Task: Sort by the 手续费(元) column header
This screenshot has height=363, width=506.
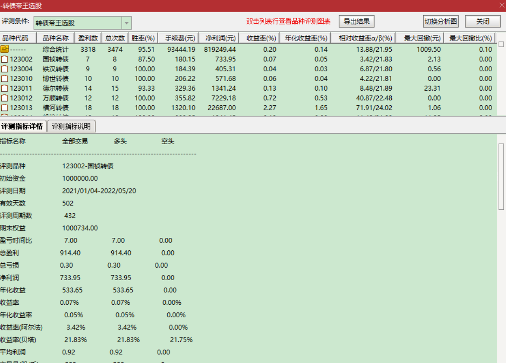Action: pos(178,38)
